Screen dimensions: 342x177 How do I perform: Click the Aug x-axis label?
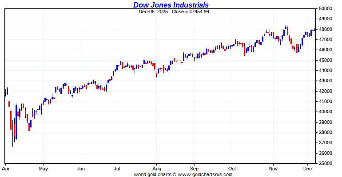[x=157, y=169]
